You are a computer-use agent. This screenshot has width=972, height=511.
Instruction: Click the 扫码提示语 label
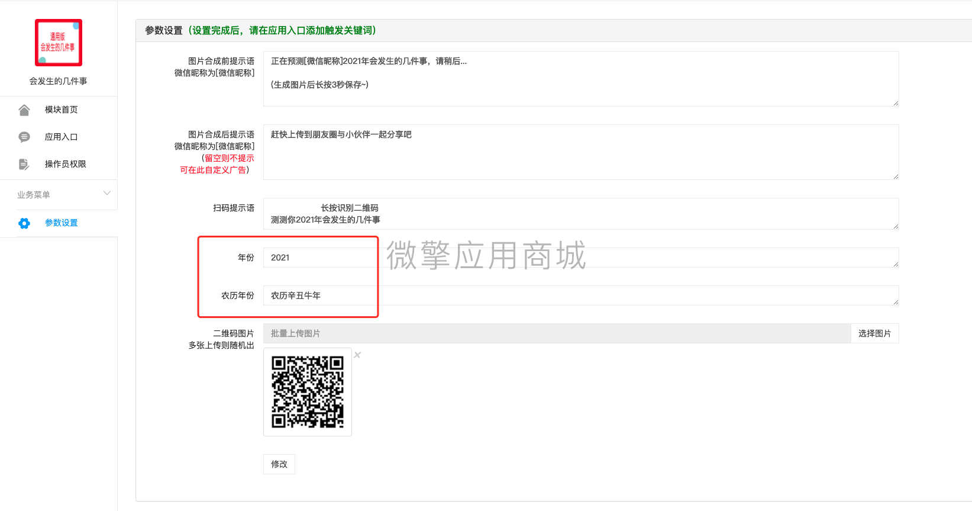pos(234,208)
